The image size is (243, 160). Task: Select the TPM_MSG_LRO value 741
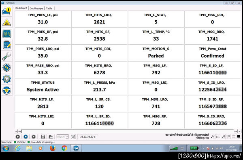coord(156,106)
